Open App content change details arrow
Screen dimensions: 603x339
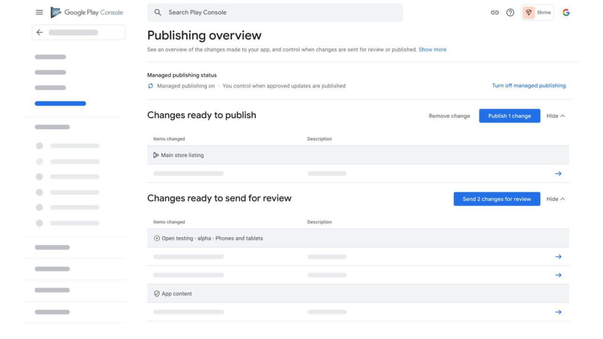coord(558,312)
